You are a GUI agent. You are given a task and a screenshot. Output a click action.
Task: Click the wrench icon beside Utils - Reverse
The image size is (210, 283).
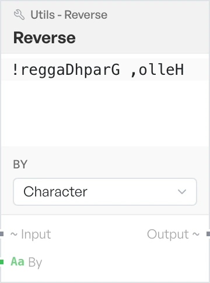(19, 15)
